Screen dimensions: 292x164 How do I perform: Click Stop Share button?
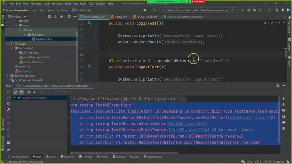point(198,1)
